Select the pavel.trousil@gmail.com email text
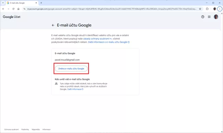The image size is (223, 133). [x=67, y=60]
